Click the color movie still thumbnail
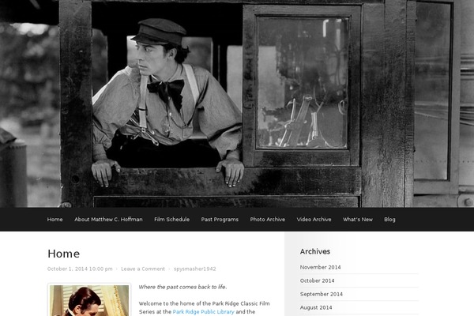Viewport: 474px width, 316px height. tap(89, 300)
